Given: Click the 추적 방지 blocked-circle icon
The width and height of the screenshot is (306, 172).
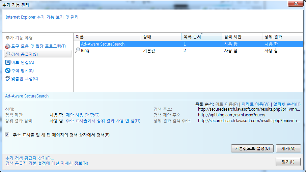Looking at the screenshot, I should point(8,70).
